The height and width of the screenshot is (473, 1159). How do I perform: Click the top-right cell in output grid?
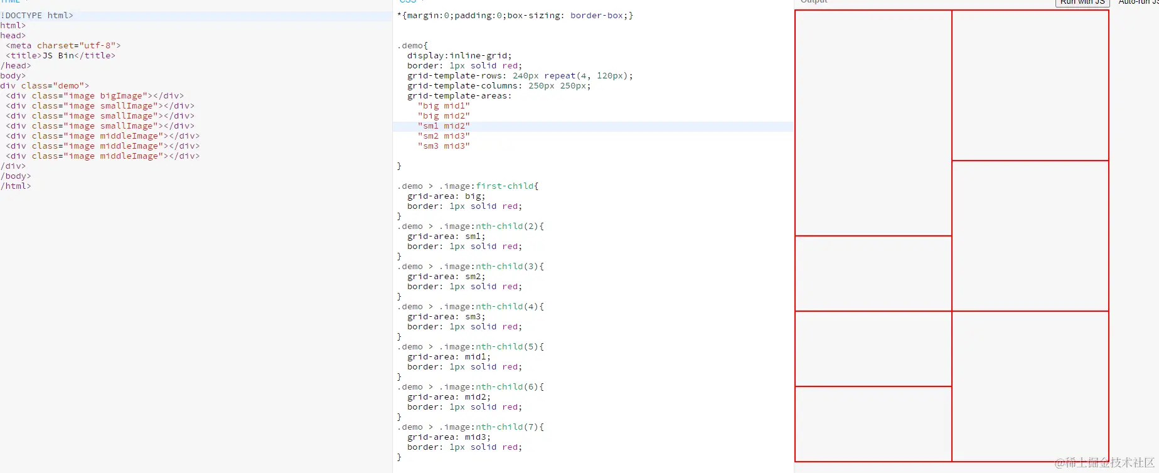pyautogui.click(x=1030, y=85)
